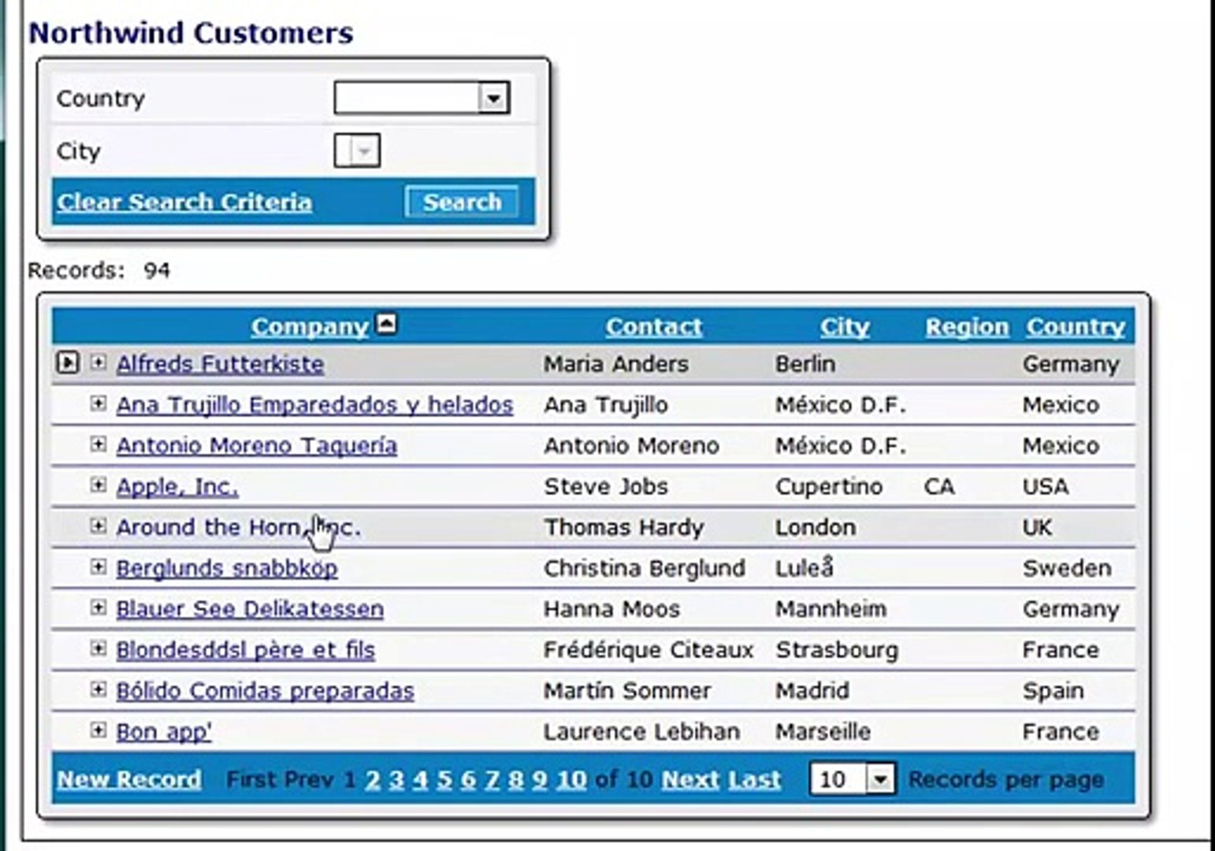Viewport: 1215px width, 851px height.
Task: Go to page 3
Action: 396,779
